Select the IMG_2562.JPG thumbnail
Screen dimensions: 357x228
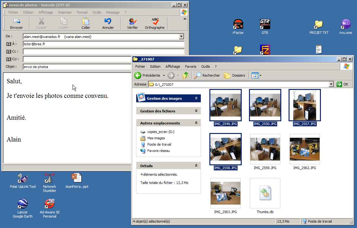tap(304, 149)
